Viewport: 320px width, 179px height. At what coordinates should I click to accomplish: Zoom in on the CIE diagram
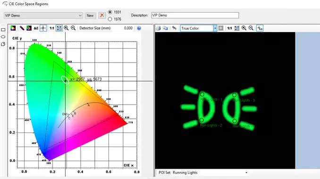(66, 28)
